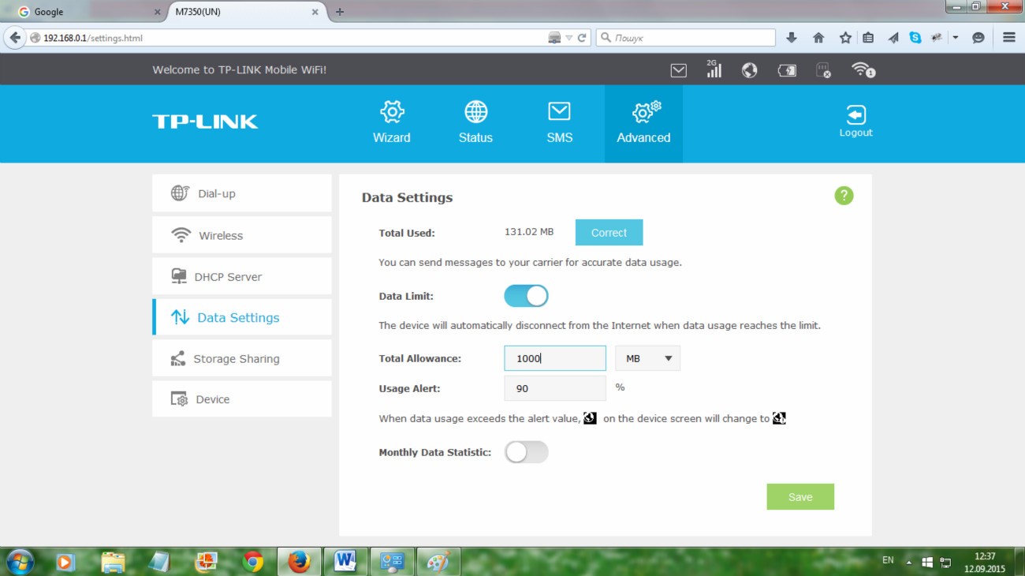Viewport: 1025px width, 576px height.
Task: Open Firefox downloads arrow in toolbar
Action: pyautogui.click(x=792, y=37)
